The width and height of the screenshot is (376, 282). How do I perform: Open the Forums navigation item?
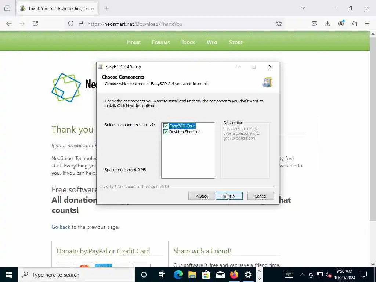point(161,43)
